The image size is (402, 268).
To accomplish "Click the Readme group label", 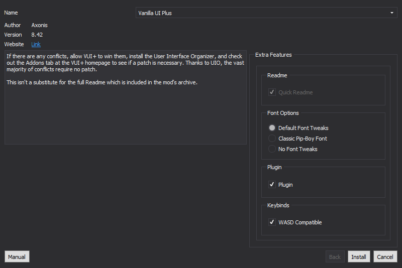I will [277, 75].
